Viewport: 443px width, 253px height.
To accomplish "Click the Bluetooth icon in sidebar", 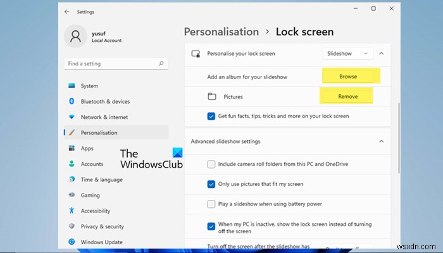I will click(72, 101).
